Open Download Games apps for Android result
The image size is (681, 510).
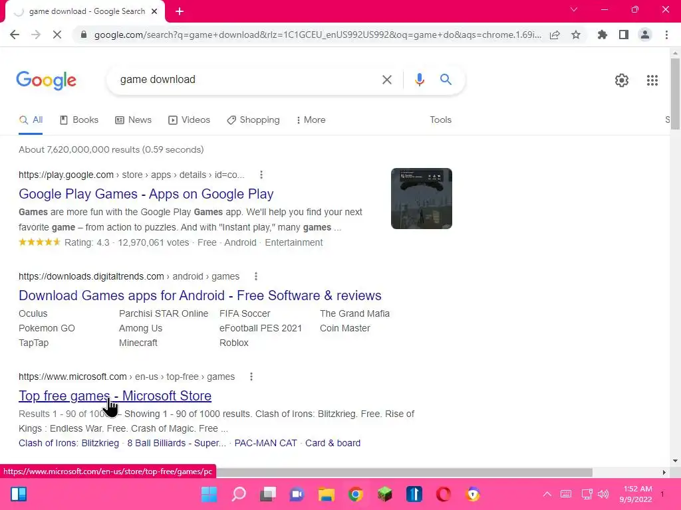pos(200,296)
